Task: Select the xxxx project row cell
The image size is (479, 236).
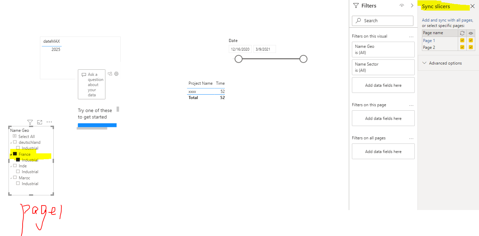Action: (x=192, y=92)
